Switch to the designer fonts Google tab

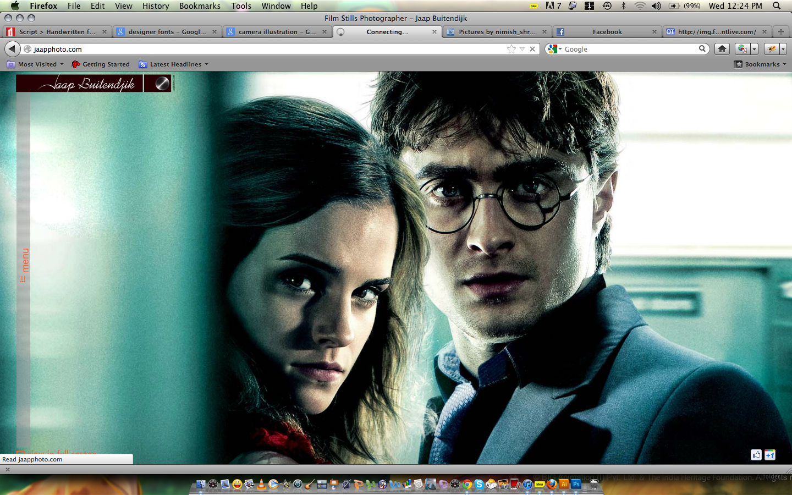pos(167,32)
